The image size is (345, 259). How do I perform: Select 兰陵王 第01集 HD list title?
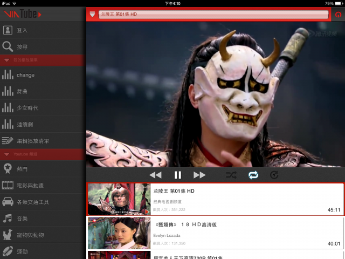click(x=174, y=191)
